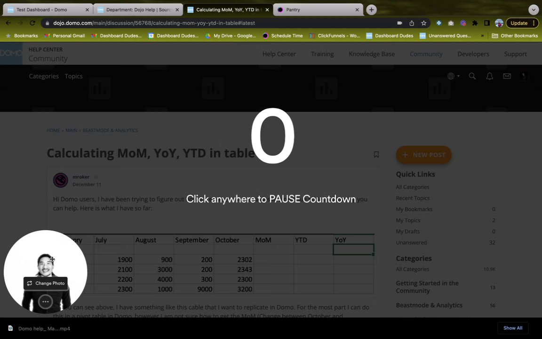Screen dimensions: 542x339
Task: Switch to the Department: Dojo Help tab
Action: 139,10
